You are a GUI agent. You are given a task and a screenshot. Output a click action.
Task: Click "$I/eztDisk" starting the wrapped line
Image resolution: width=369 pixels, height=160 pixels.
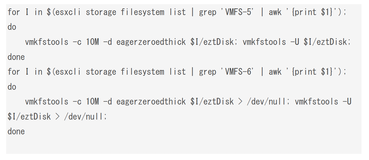[29, 117]
